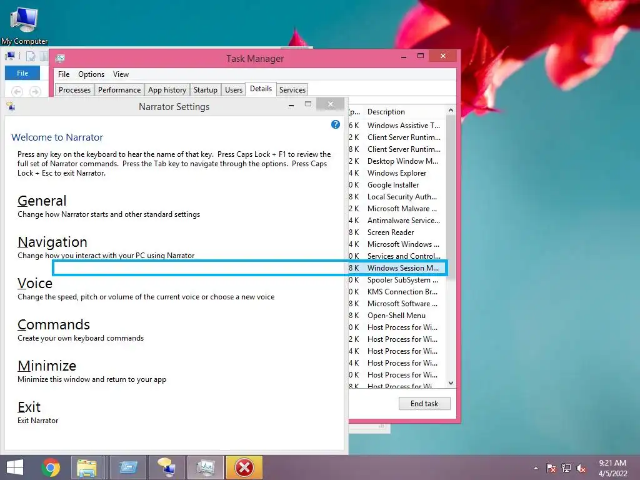Switch to Processes tab
The width and height of the screenshot is (640, 480).
tap(75, 90)
